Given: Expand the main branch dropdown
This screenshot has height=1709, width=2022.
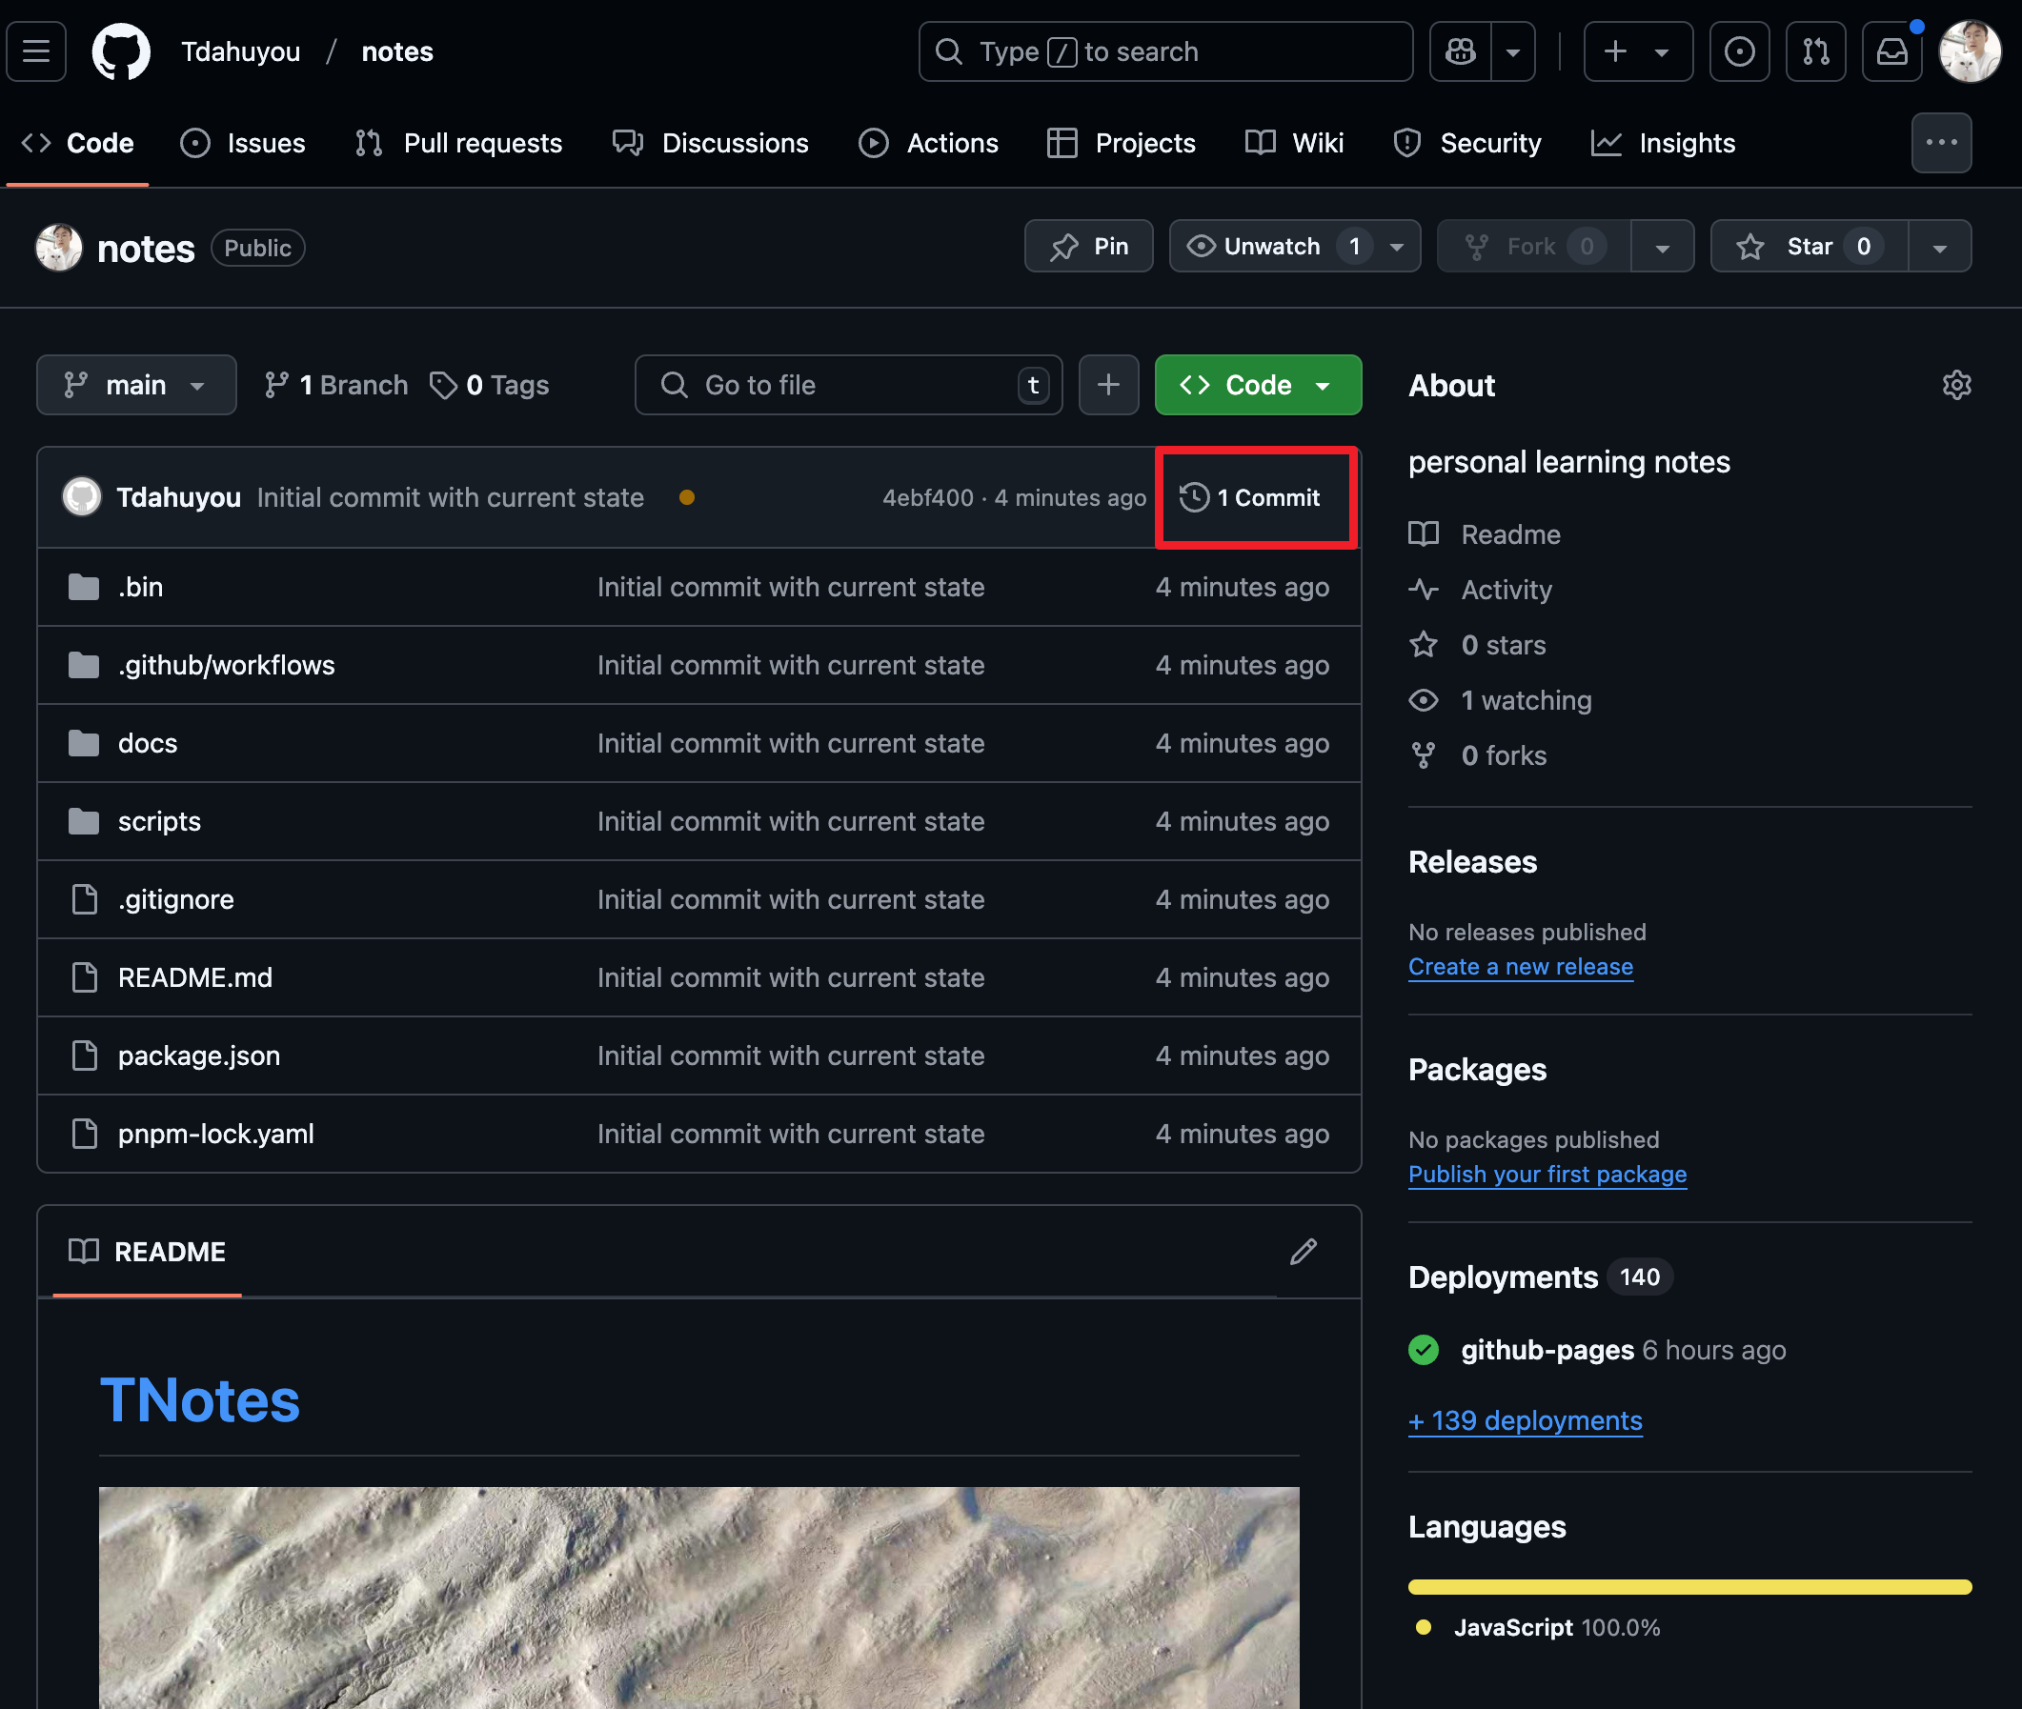Looking at the screenshot, I should 135,385.
